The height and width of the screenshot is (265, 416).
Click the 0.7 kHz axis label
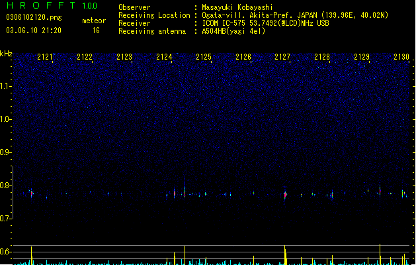tap(6, 219)
